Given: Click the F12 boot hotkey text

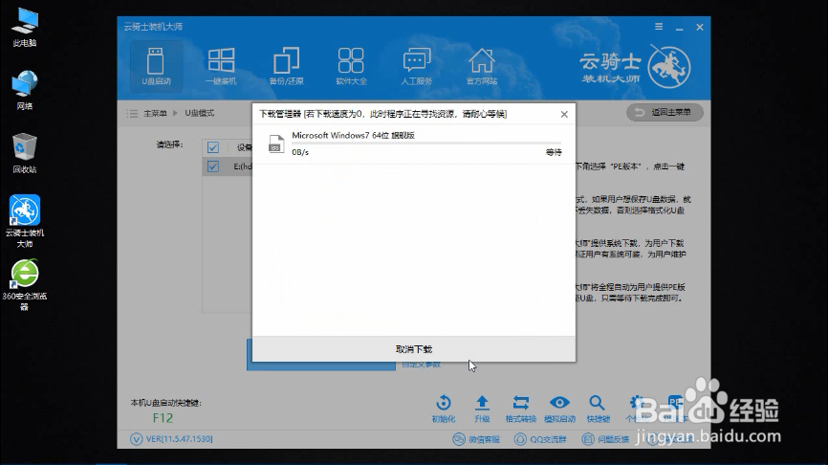Looking at the screenshot, I should pyautogui.click(x=163, y=418).
